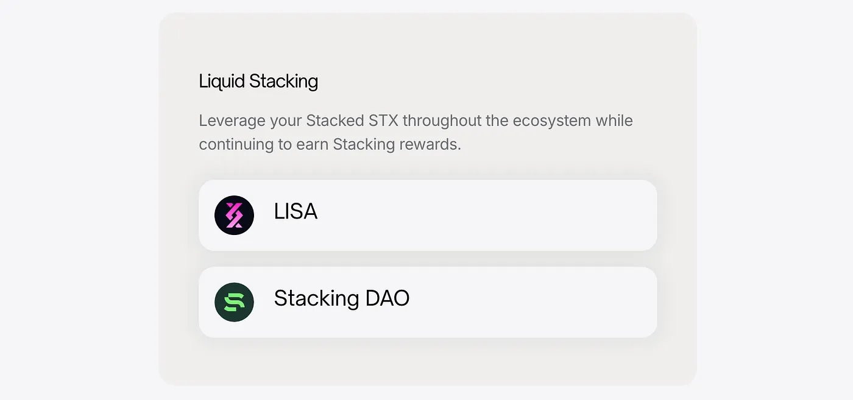The image size is (853, 400).
Task: Click the Stacking rewards description text
Action: click(x=416, y=132)
